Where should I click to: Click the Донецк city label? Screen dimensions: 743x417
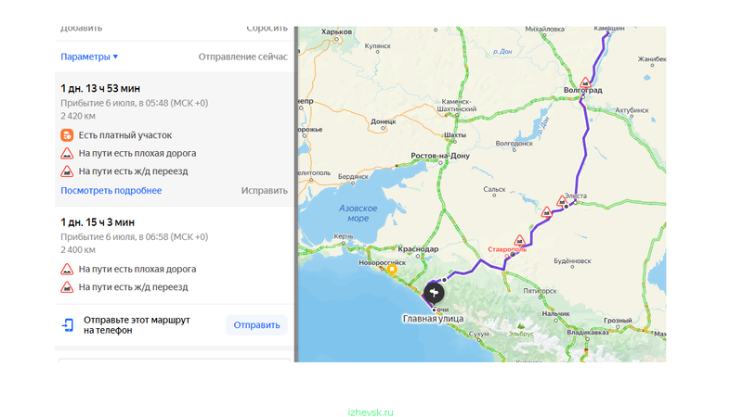coord(384,121)
